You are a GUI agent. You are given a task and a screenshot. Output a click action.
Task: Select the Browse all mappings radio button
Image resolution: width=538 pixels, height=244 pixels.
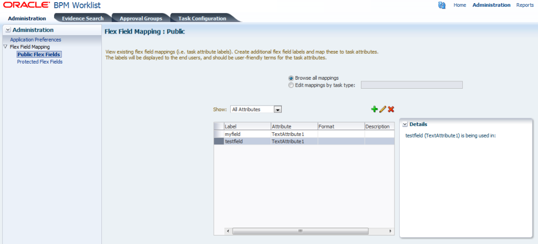(291, 78)
